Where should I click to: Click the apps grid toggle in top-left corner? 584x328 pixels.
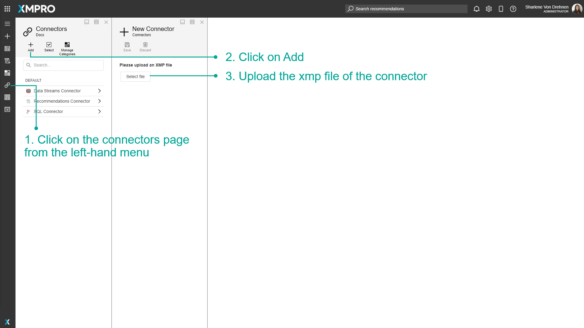[x=7, y=9]
